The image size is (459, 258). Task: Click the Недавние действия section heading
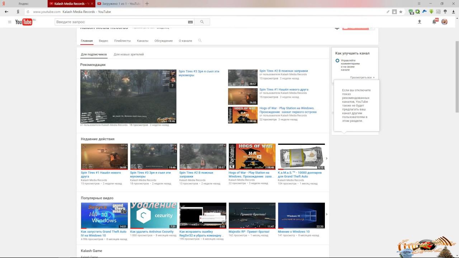(x=98, y=139)
